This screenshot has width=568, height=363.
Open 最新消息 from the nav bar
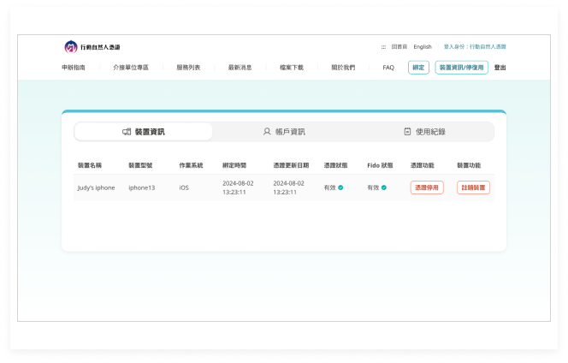click(x=240, y=68)
